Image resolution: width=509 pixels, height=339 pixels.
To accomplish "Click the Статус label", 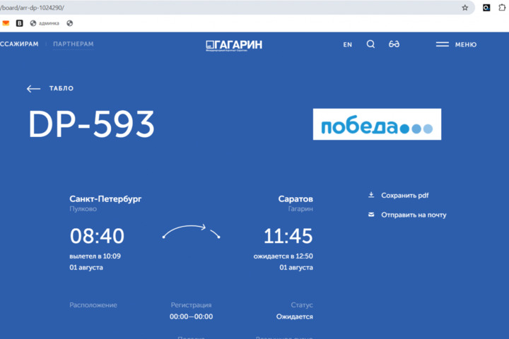I will (302, 305).
